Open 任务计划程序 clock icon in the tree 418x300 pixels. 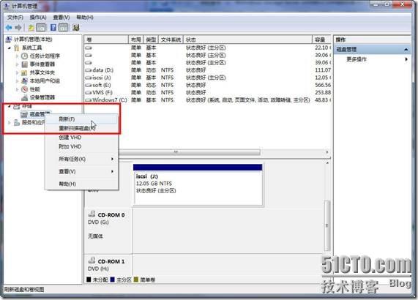25,56
